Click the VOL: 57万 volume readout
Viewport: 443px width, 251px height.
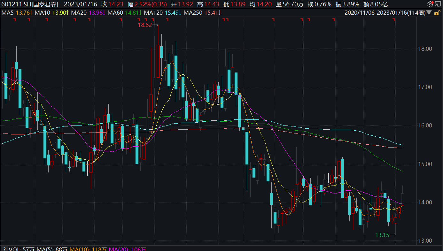click(22, 249)
